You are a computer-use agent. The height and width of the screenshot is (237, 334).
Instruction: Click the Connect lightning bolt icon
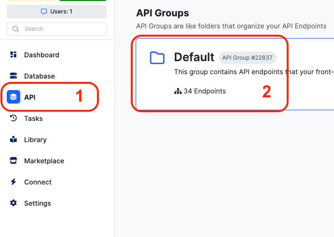(14, 182)
